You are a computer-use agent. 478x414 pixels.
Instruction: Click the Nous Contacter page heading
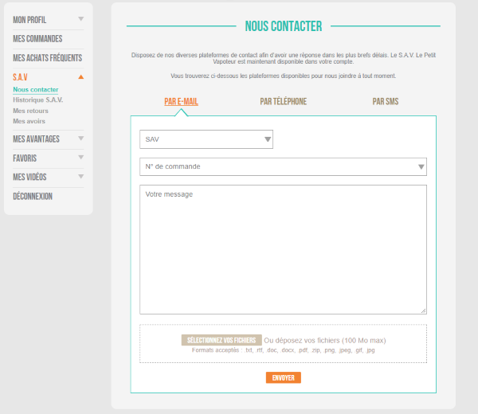283,26
